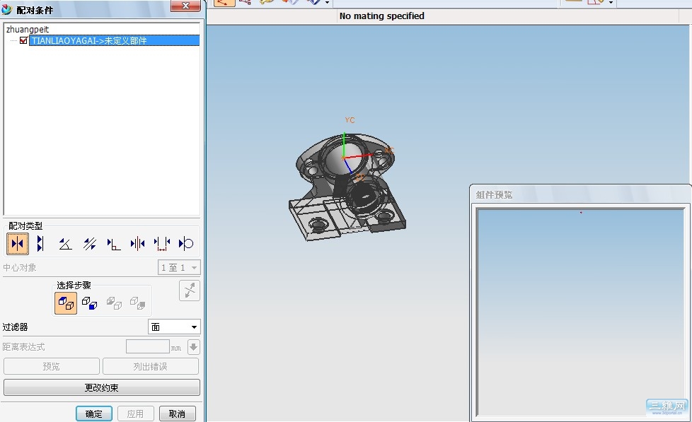
Task: Click the 3D bracket model in viewport
Action: point(347,187)
